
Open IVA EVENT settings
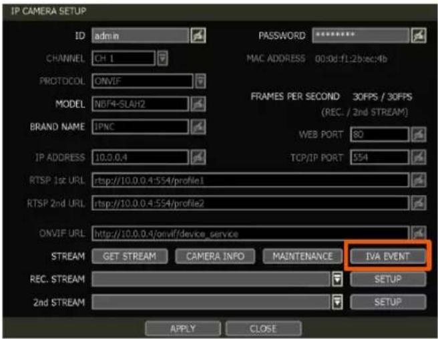(x=388, y=256)
